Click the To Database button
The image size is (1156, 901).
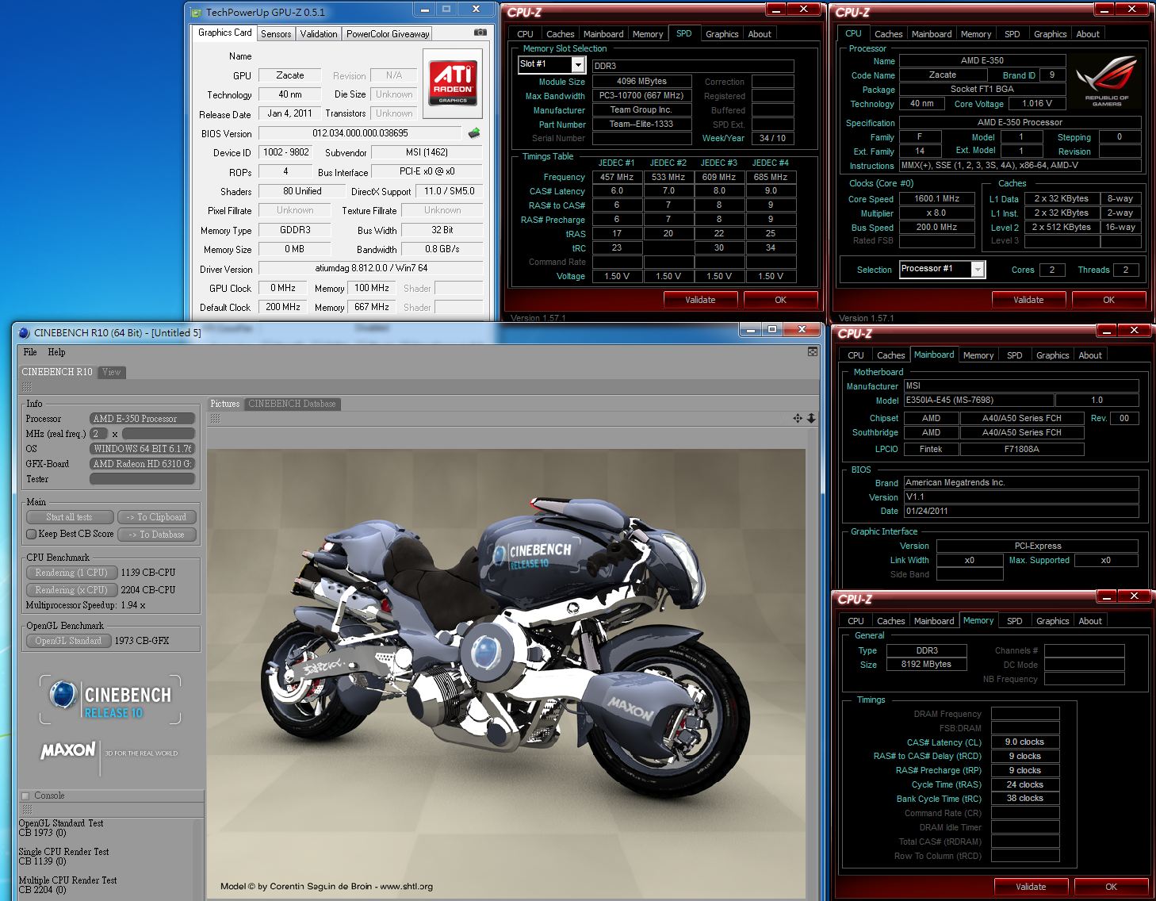coord(156,535)
